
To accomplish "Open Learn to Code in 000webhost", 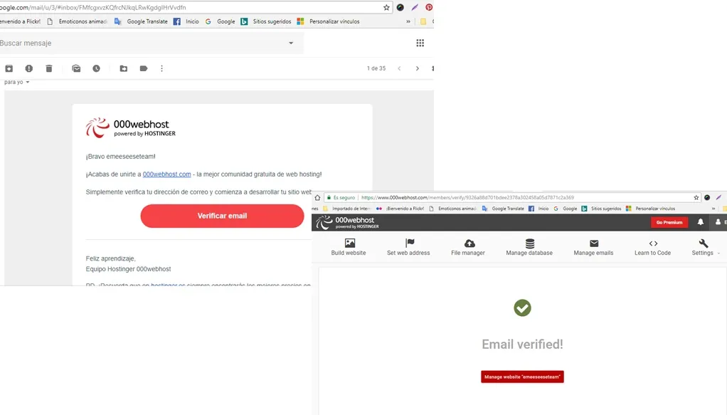I will click(x=653, y=246).
